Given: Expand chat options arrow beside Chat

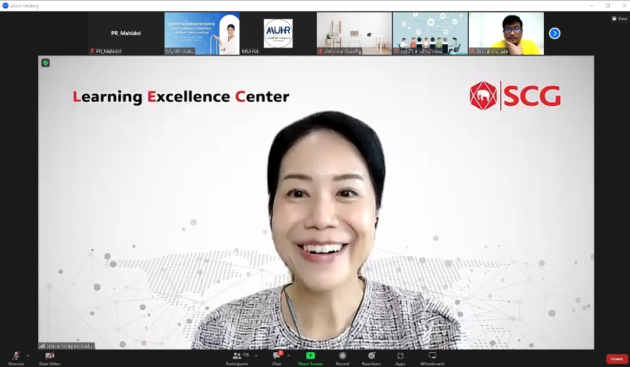Looking at the screenshot, I should coord(289,355).
